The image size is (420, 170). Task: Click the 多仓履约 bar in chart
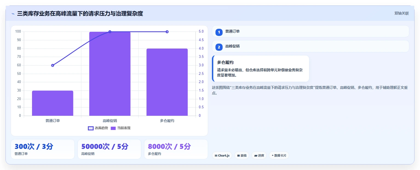coord(167,82)
